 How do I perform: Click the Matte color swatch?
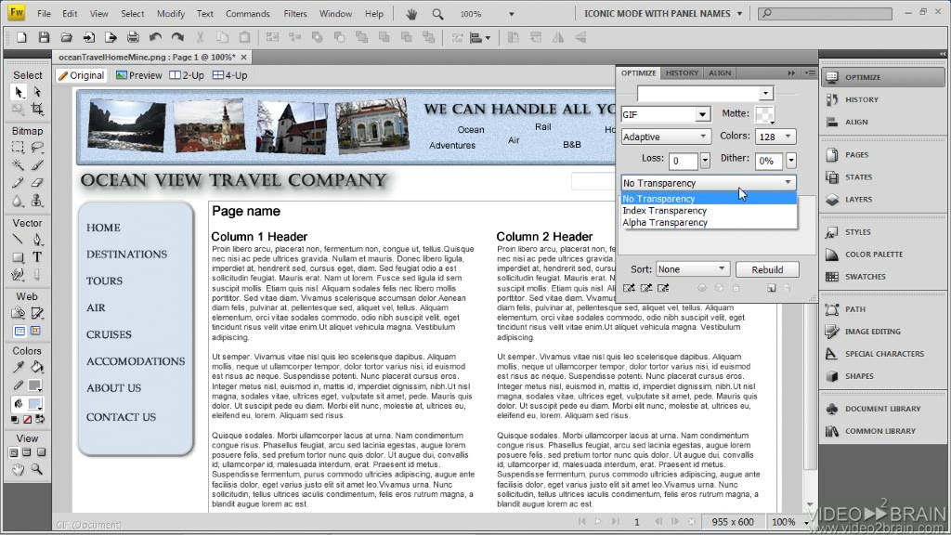766,114
